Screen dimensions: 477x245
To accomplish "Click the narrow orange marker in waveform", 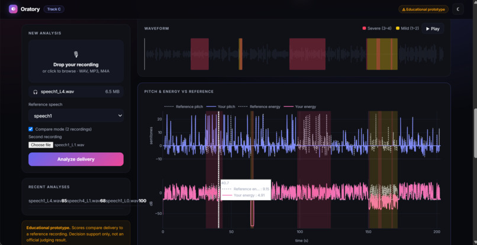I will pyautogui.click(x=240, y=54).
